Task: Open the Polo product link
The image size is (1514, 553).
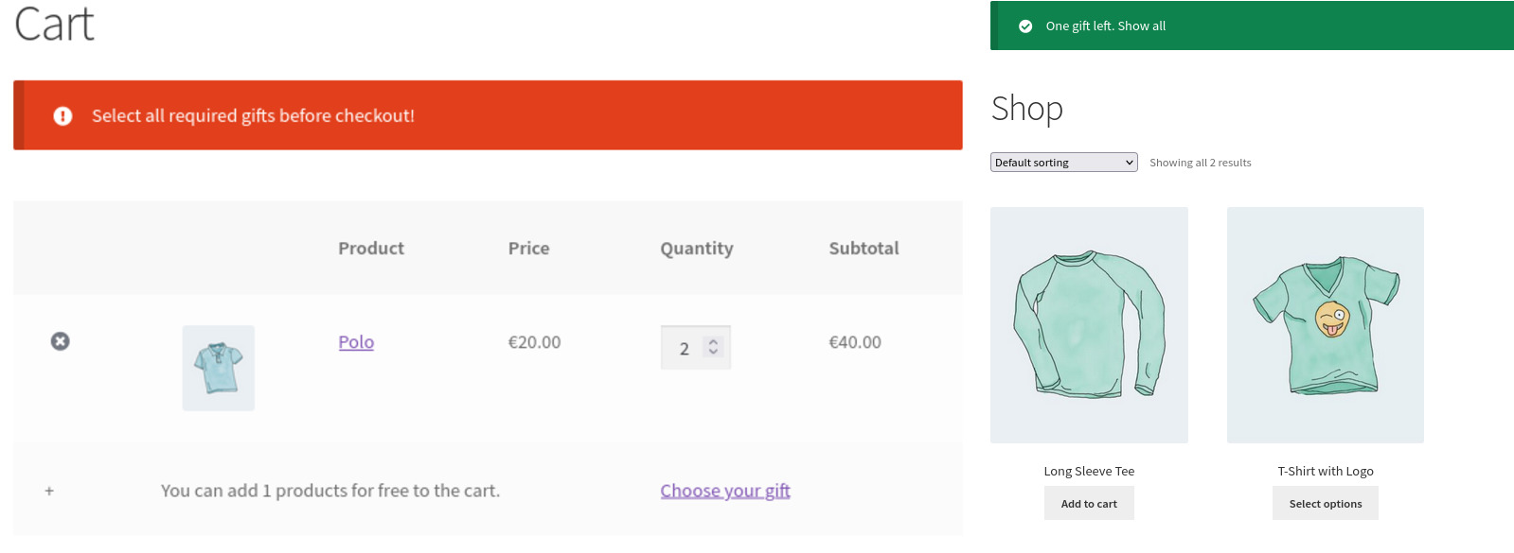Action: [x=356, y=342]
